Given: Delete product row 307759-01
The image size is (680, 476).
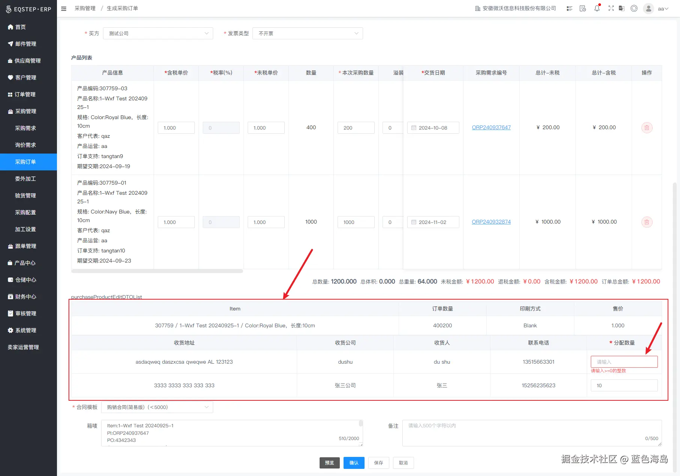Looking at the screenshot, I should 647,222.
